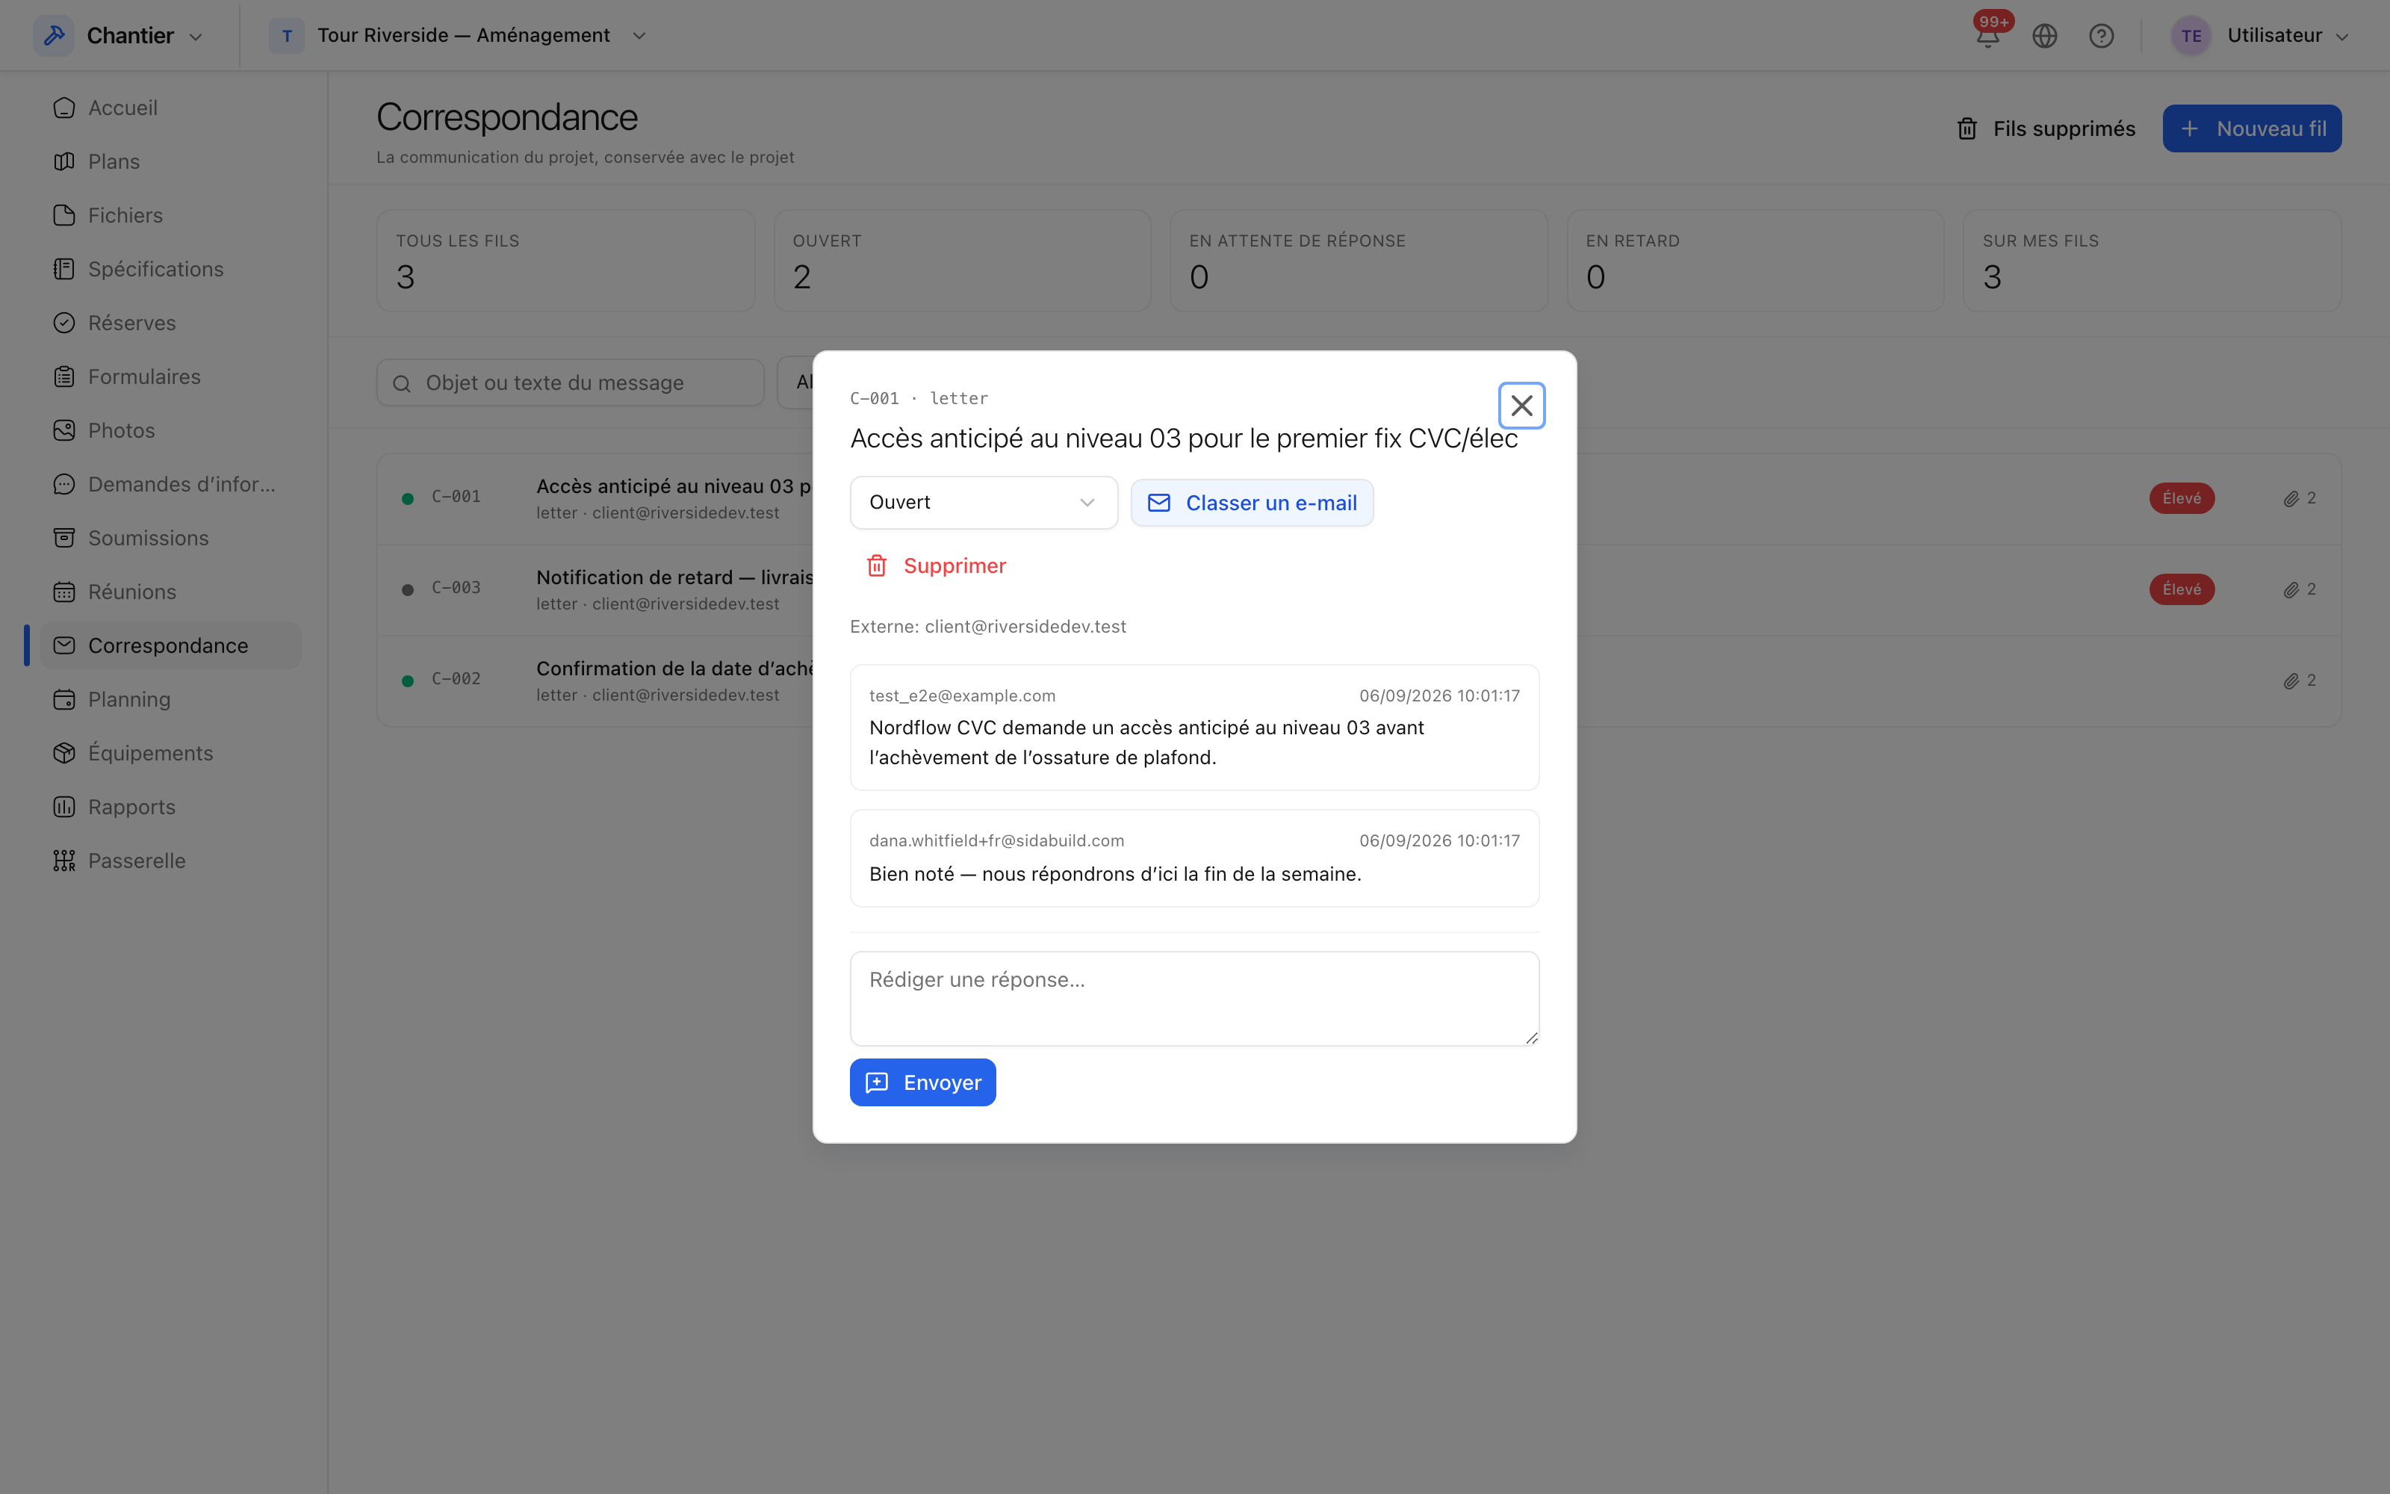Click the Rapports sidebar icon

[64, 808]
